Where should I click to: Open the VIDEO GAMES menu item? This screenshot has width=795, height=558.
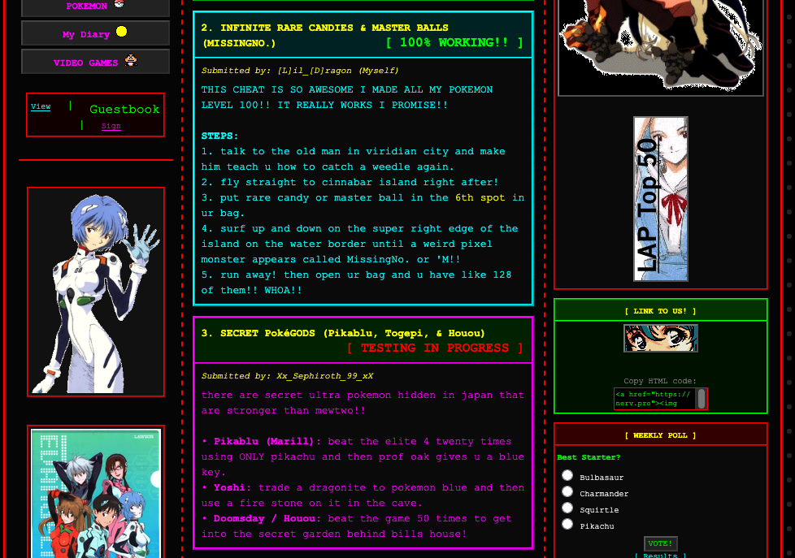click(x=95, y=62)
